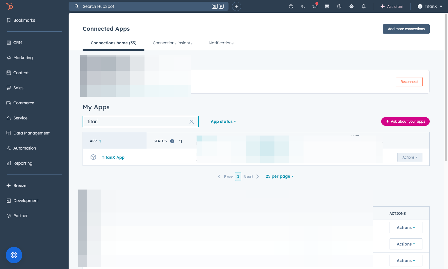The image size is (448, 269).
Task: Click Ask about your apps button
Action: 405,121
